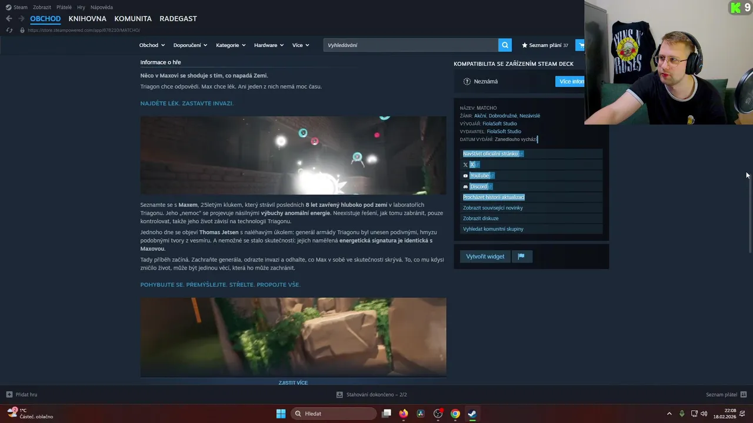Viewport: 753px width, 423px height.
Task: Click the Více informací button
Action: [x=570, y=82]
